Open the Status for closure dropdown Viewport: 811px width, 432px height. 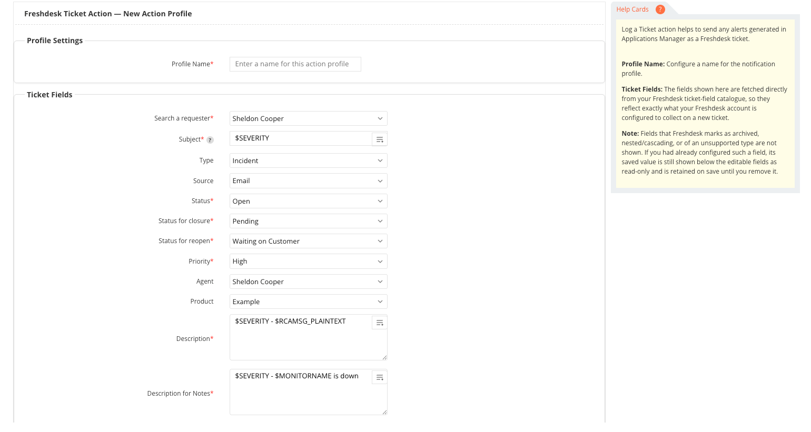pos(309,221)
